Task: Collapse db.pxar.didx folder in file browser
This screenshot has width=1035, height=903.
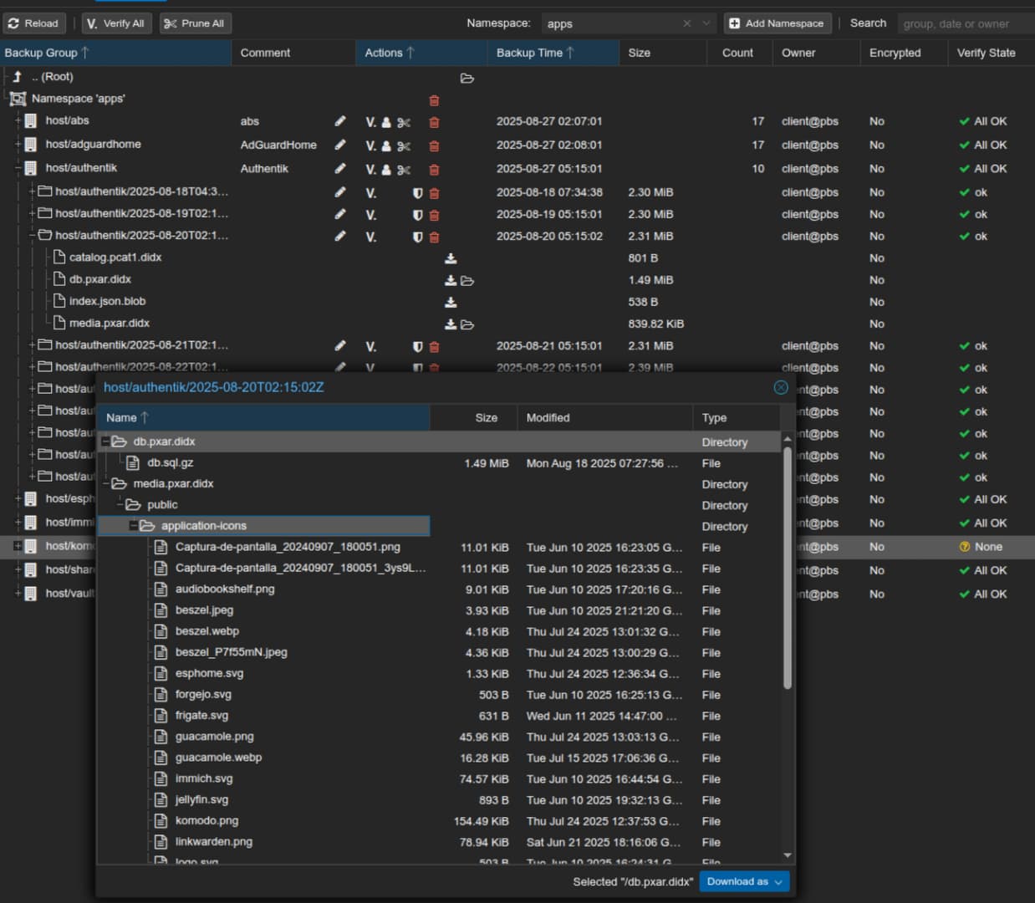Action: pos(105,441)
